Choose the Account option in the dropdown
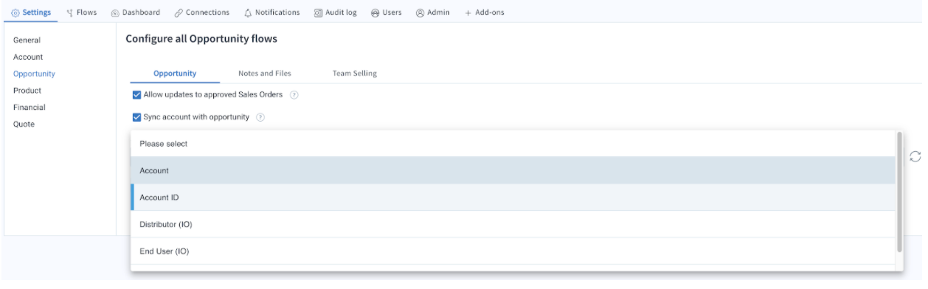Viewport: 928px width, 289px height. coord(513,170)
